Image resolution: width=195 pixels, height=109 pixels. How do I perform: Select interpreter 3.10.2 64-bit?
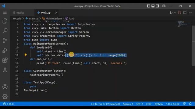point(172,104)
